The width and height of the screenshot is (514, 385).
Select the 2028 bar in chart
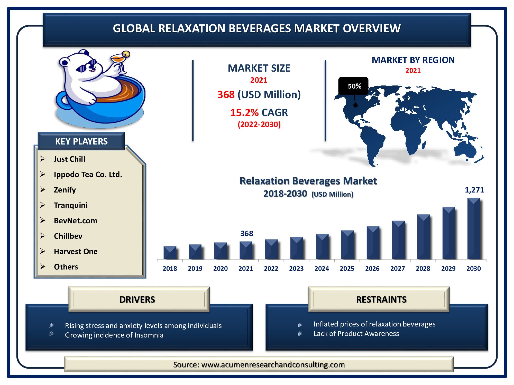pos(424,237)
